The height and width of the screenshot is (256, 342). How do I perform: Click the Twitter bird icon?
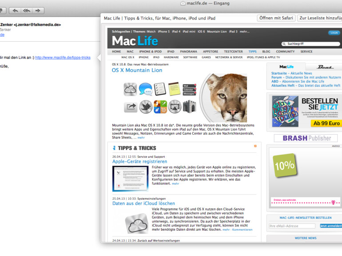click(146, 107)
